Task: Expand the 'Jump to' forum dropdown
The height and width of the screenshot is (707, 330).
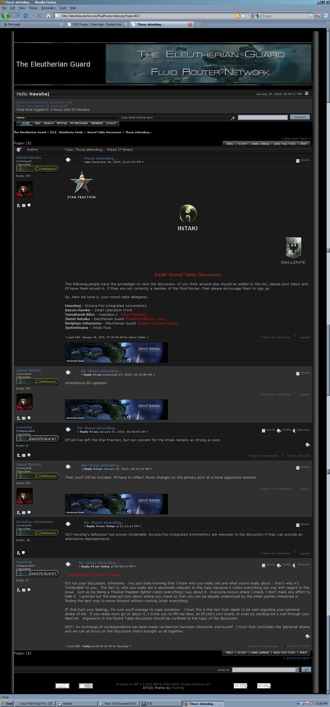Action: click(x=296, y=670)
